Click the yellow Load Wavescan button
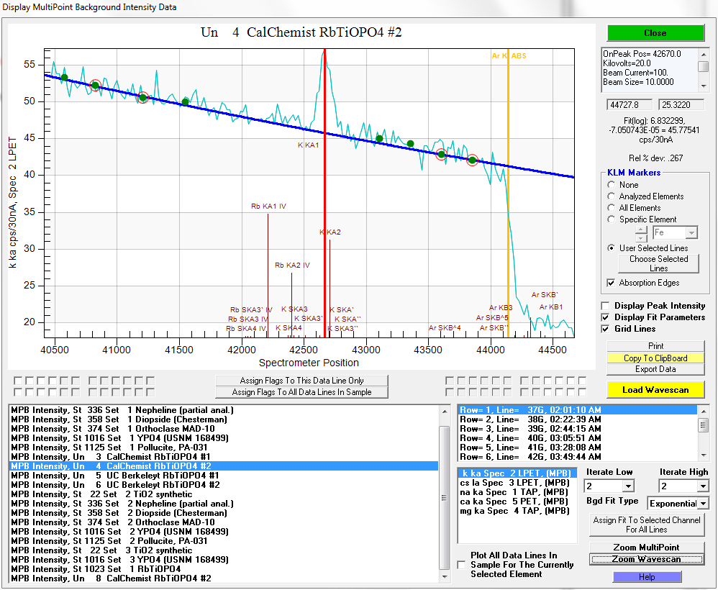This screenshot has height=590, width=718. (x=655, y=390)
